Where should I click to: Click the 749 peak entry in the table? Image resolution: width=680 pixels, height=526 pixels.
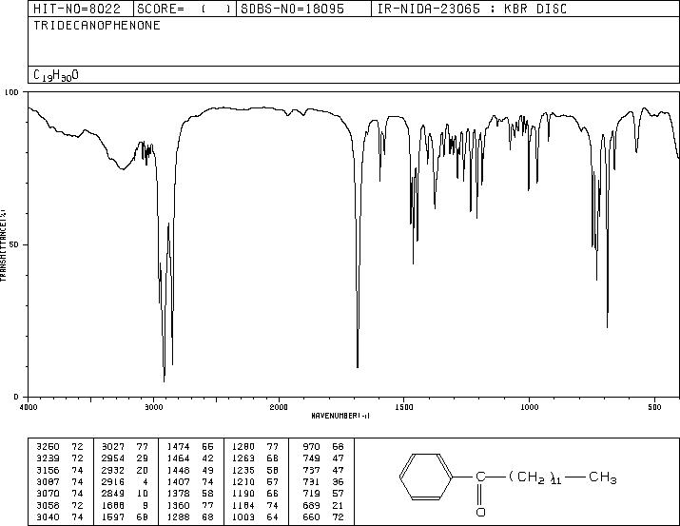323,458
